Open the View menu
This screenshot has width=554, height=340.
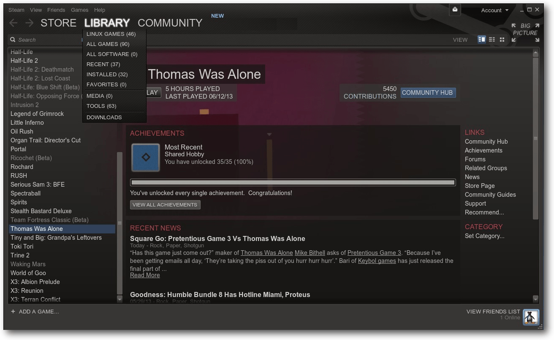pos(36,10)
